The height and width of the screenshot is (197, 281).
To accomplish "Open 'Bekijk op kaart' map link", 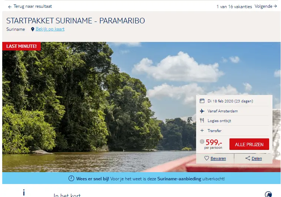I will [x=50, y=29].
